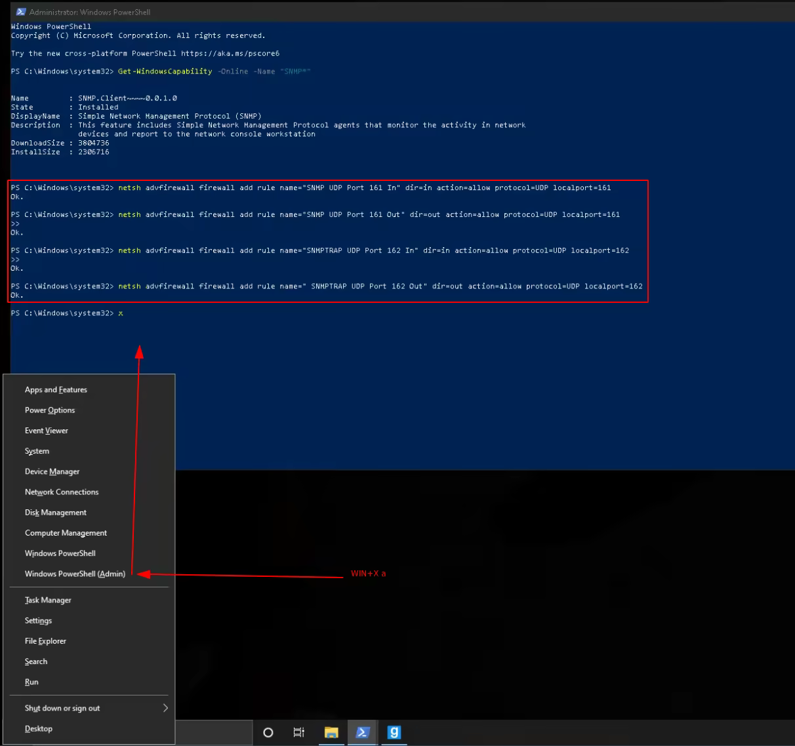Click the SNMP.Client~~~~0.0.1.0 name value

(127, 98)
